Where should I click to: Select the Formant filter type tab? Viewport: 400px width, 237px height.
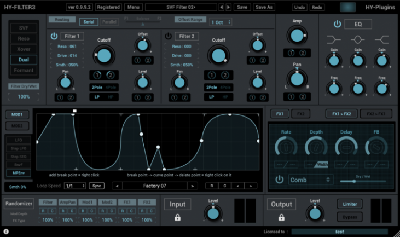(24, 70)
